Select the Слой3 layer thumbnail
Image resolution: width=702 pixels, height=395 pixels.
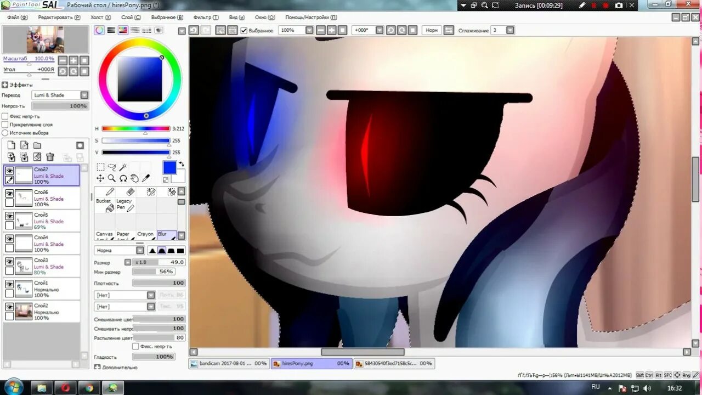click(x=24, y=267)
